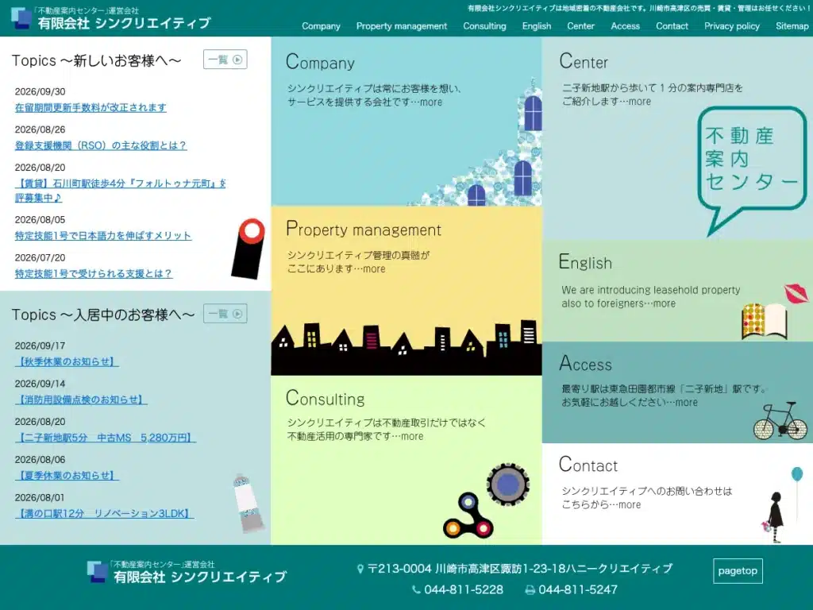
Task: Click 一覧 button for 入居中のお客様へ topics
Action: pos(225,314)
